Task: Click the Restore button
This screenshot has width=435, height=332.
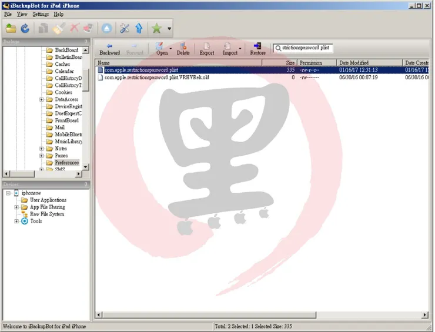Action: (257, 49)
